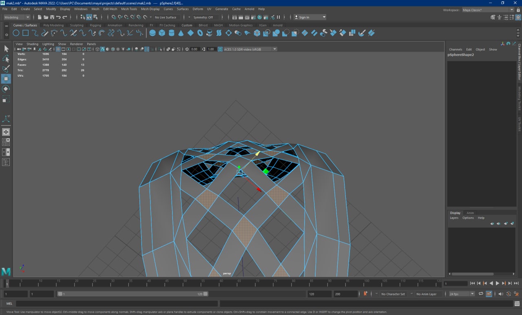Click the Layer Editor horizontal scrollbar
The height and width of the screenshot is (315, 522).
[x=473, y=274]
